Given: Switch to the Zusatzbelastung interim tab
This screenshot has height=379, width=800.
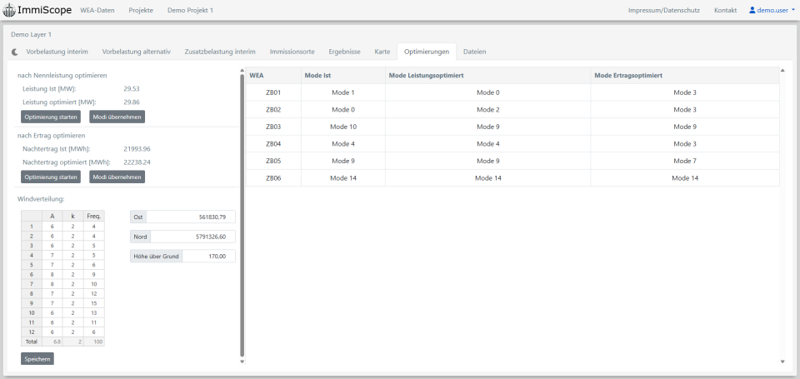Looking at the screenshot, I should click(220, 52).
